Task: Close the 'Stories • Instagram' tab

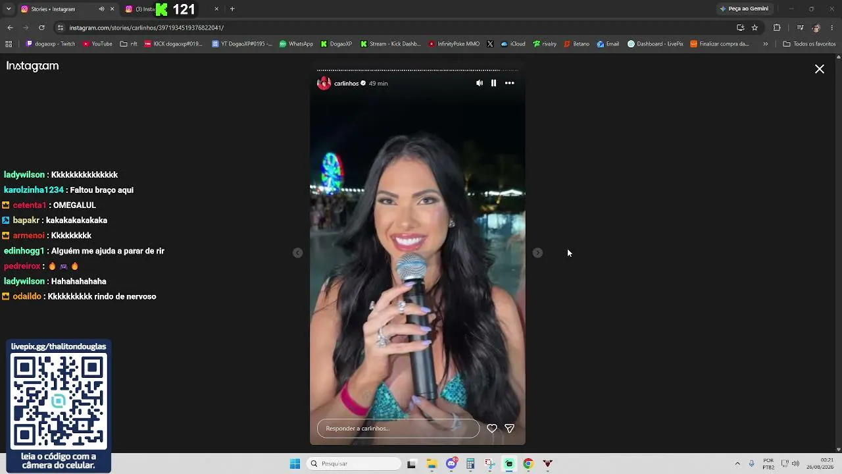Action: pyautogui.click(x=112, y=9)
